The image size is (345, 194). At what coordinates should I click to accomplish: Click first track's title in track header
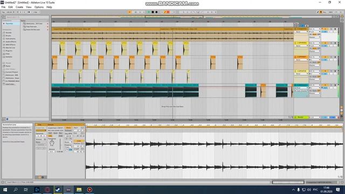(x=302, y=29)
